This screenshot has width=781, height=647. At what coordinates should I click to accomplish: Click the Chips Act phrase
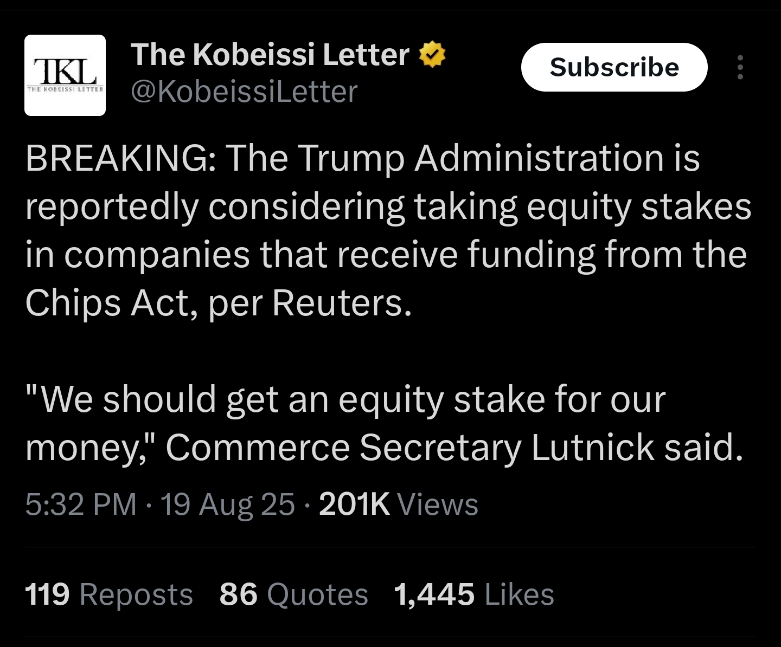point(106,303)
